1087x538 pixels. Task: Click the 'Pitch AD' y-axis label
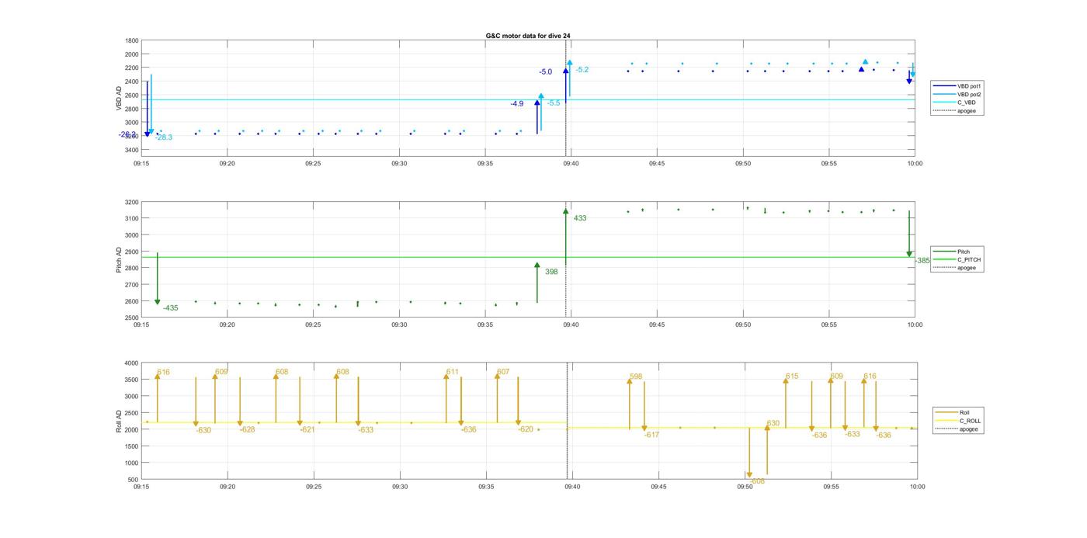click(x=120, y=260)
